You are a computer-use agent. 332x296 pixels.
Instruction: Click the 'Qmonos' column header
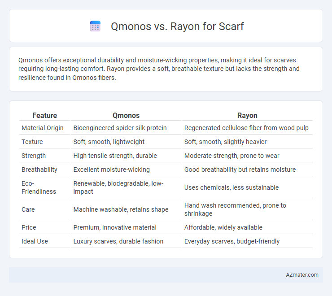point(126,115)
